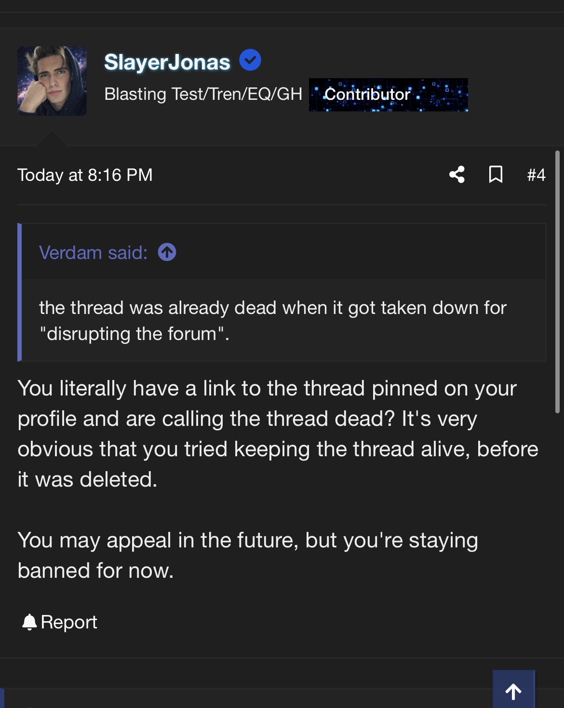Viewport: 564px width, 708px height.
Task: Report this post using the Report link
Action: (69, 622)
